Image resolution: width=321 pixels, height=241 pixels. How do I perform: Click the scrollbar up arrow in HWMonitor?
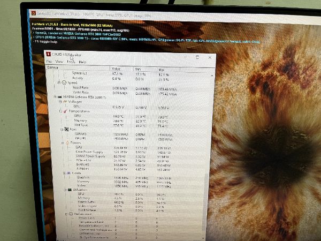point(212,76)
